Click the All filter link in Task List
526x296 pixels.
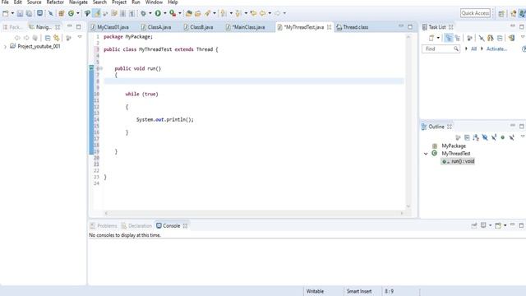point(473,49)
